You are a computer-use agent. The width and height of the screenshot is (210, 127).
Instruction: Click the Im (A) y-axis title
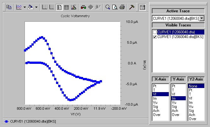(x=145, y=65)
